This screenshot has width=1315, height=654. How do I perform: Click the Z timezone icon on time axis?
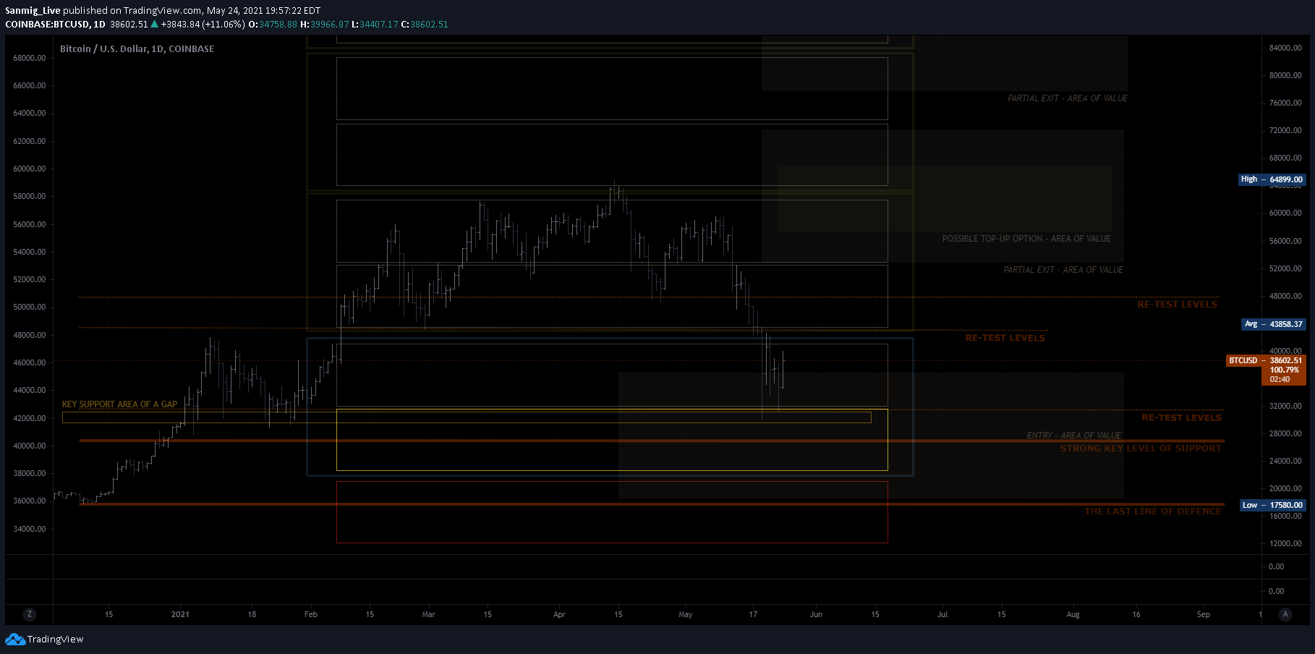tap(29, 614)
